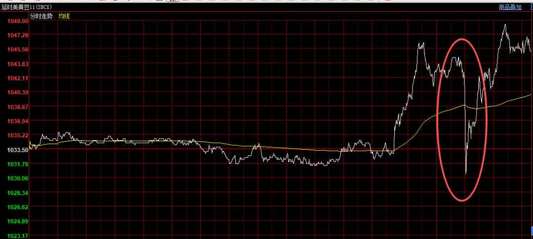The height and width of the screenshot is (239, 533).
Task: Select the green 1031.78 price label
Action: 18,164
